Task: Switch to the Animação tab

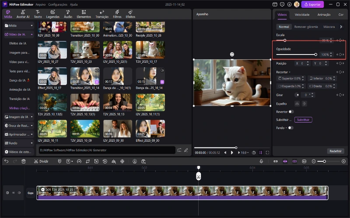Action: point(324,15)
